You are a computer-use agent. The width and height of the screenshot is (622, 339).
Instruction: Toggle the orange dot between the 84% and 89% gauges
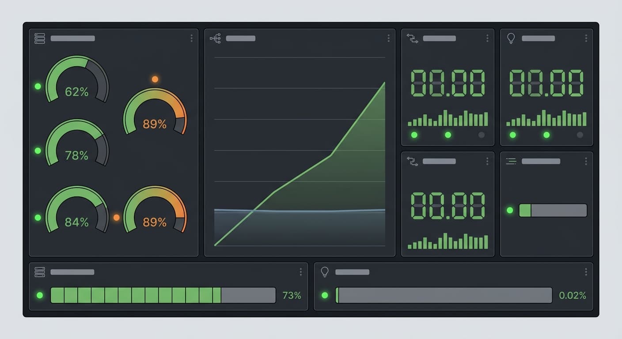pyautogui.click(x=116, y=218)
